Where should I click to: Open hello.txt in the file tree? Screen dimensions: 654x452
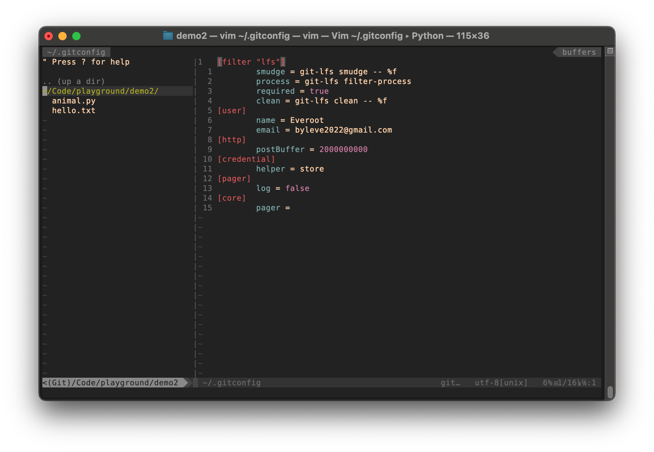74,110
